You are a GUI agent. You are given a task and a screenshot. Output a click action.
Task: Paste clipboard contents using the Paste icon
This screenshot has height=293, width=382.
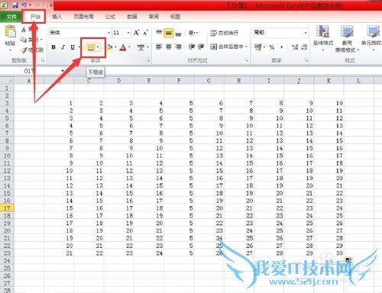click(x=10, y=32)
